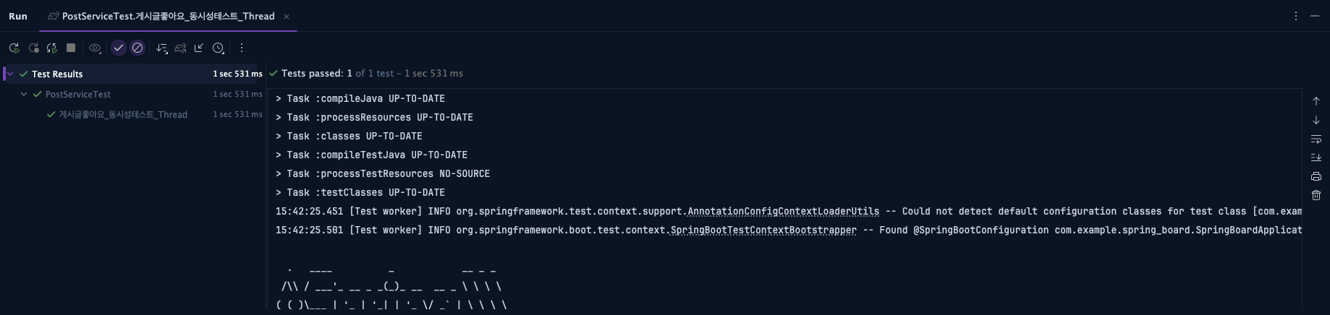Toggle auto-test rerun icon
Viewport: 1330px width, 315px height.
point(52,48)
